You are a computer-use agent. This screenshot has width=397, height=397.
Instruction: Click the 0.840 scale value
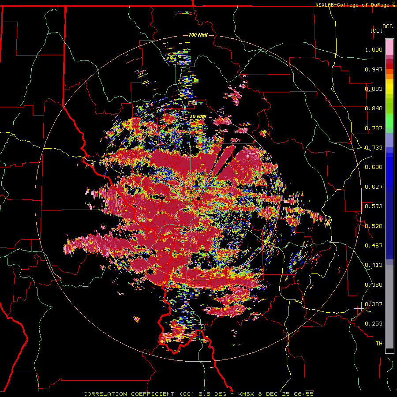point(374,109)
